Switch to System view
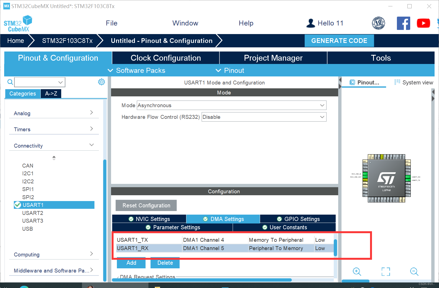439x288 pixels. (x=414, y=82)
